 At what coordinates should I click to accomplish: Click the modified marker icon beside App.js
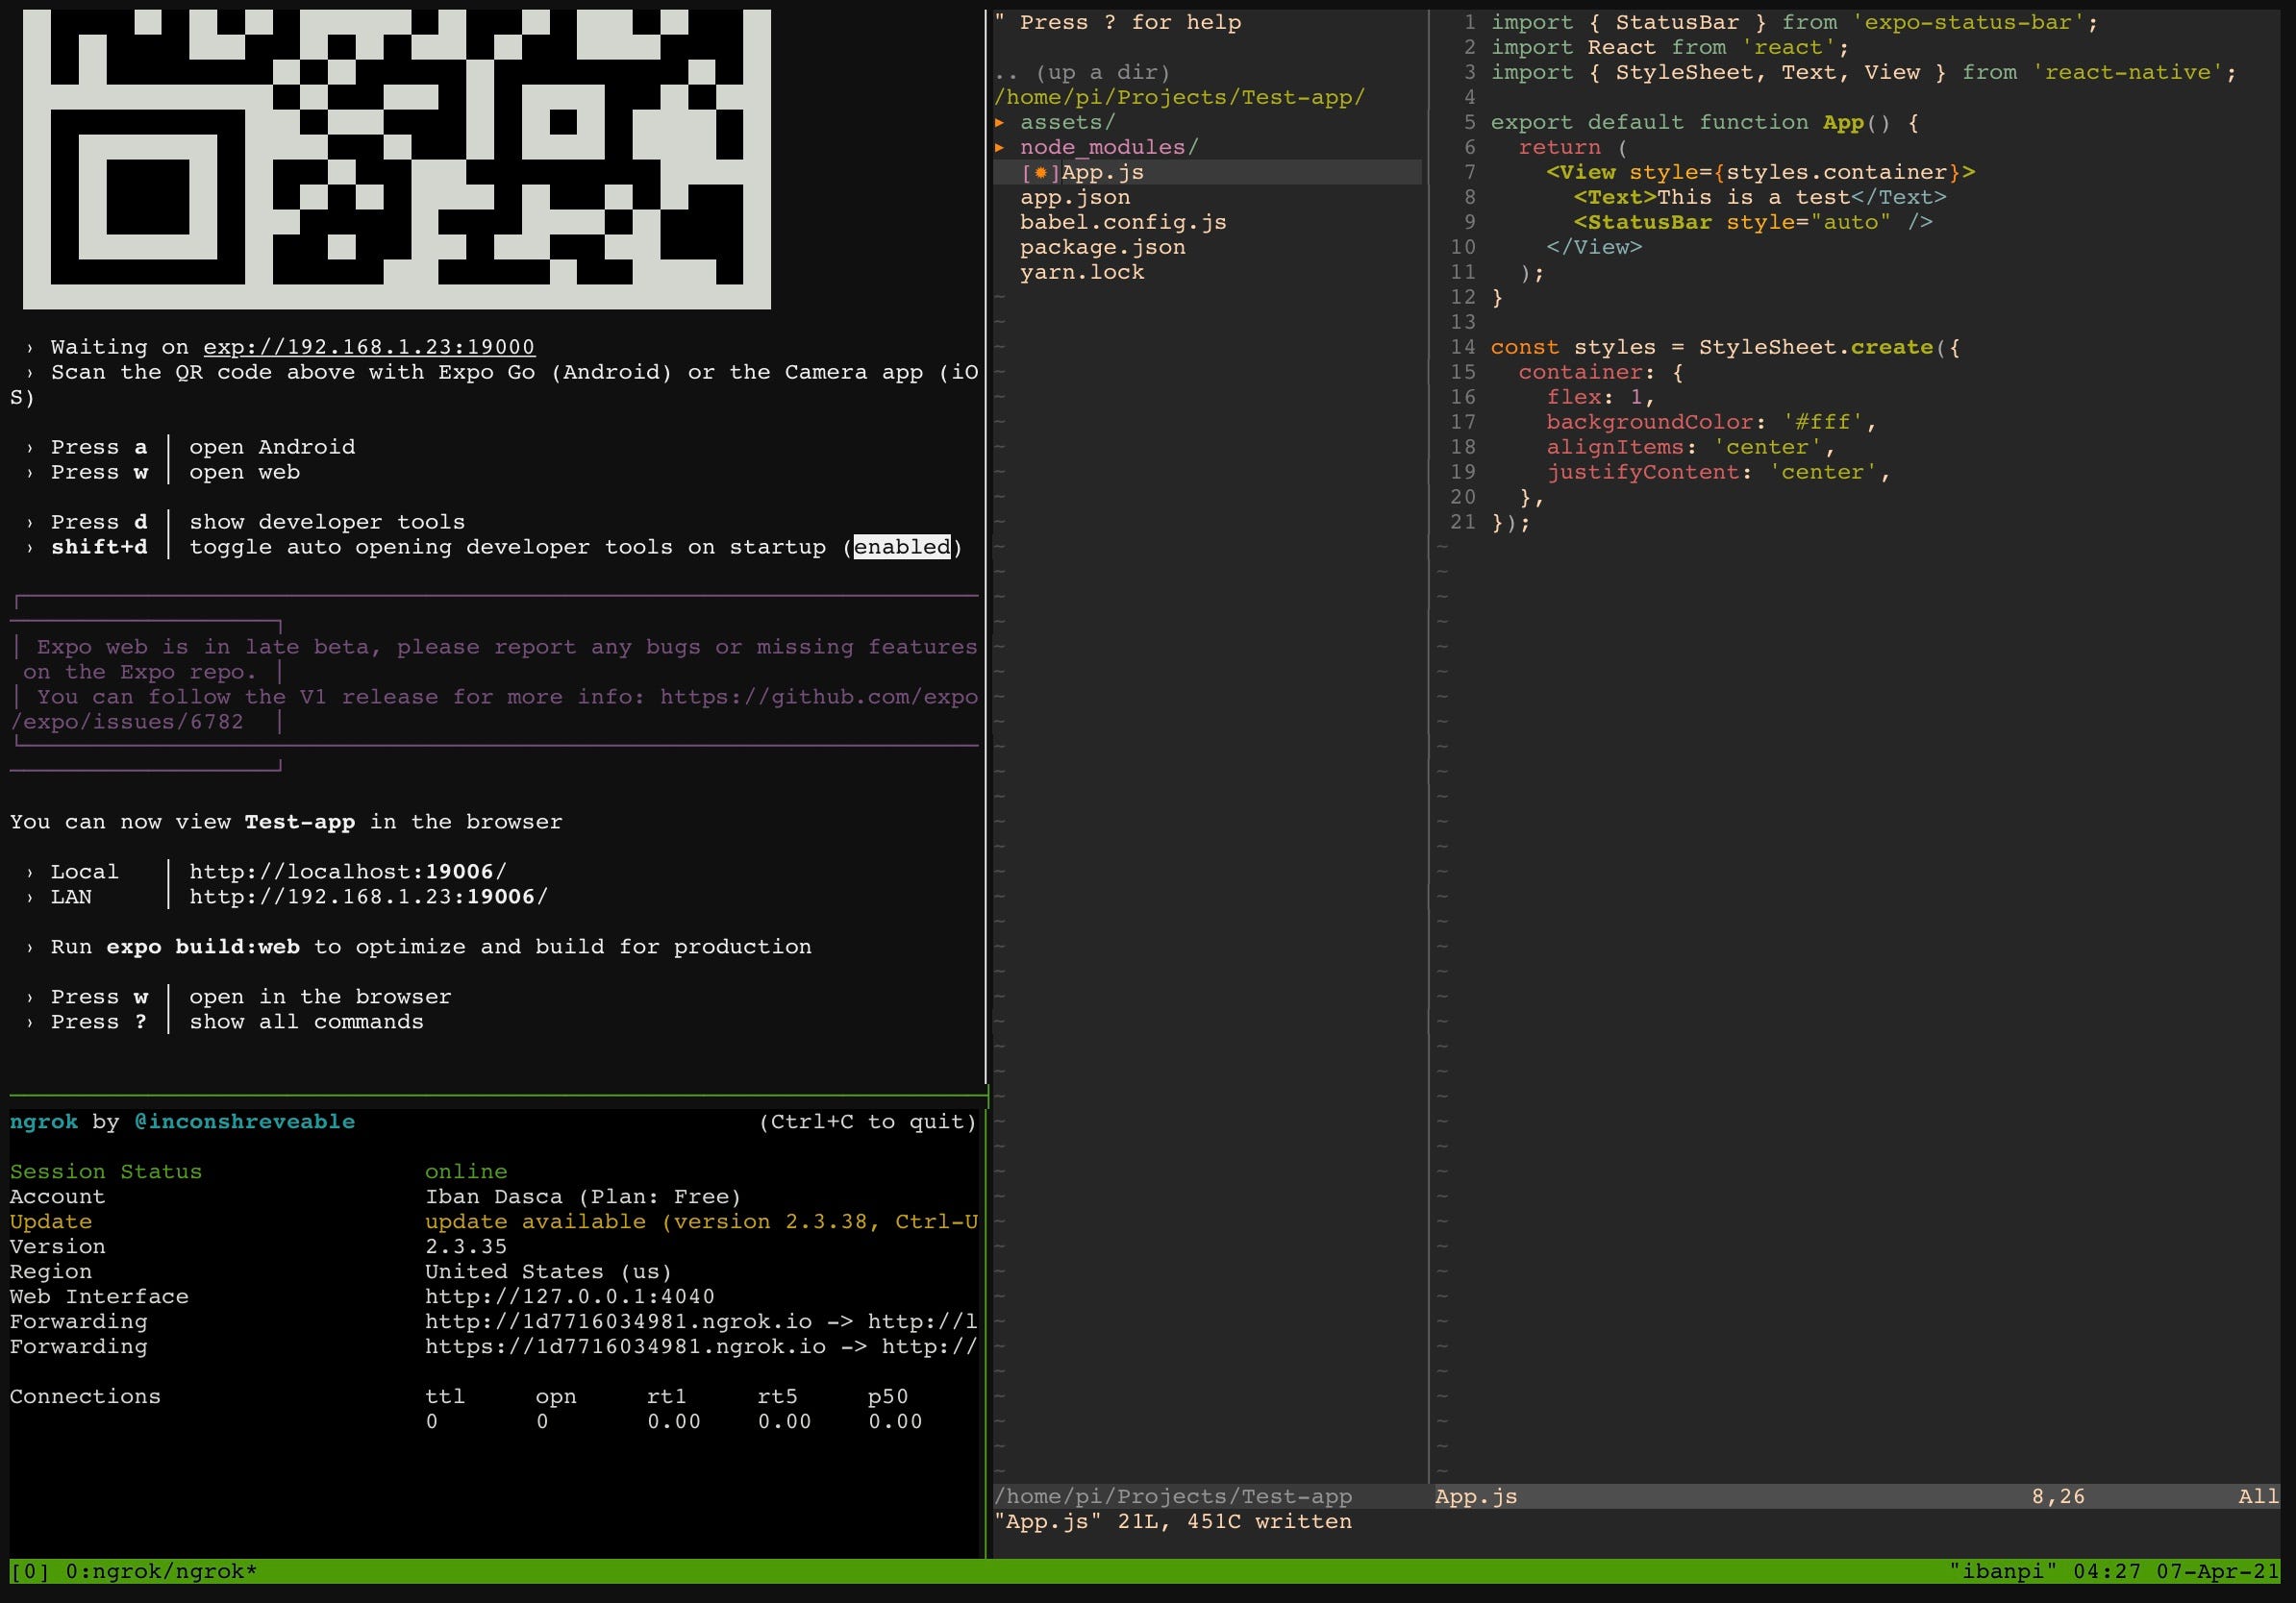pos(1040,172)
